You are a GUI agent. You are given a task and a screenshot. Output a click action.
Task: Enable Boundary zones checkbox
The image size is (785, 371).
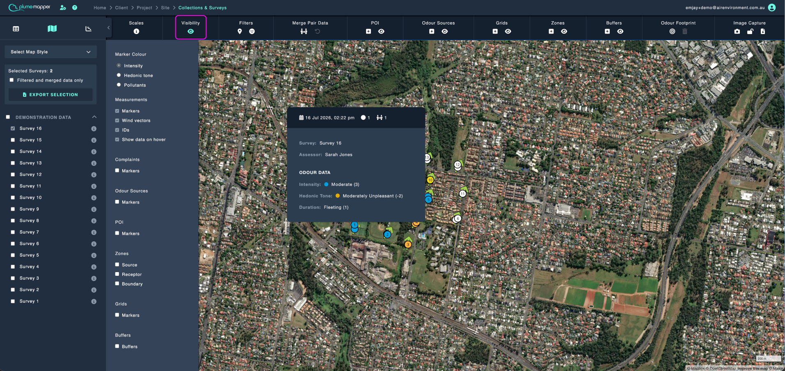click(117, 284)
